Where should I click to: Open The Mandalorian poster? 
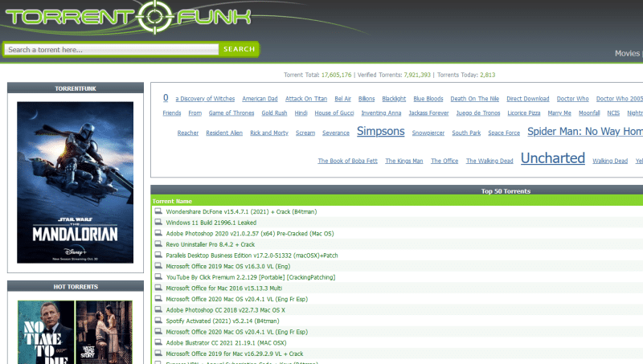pos(75,182)
